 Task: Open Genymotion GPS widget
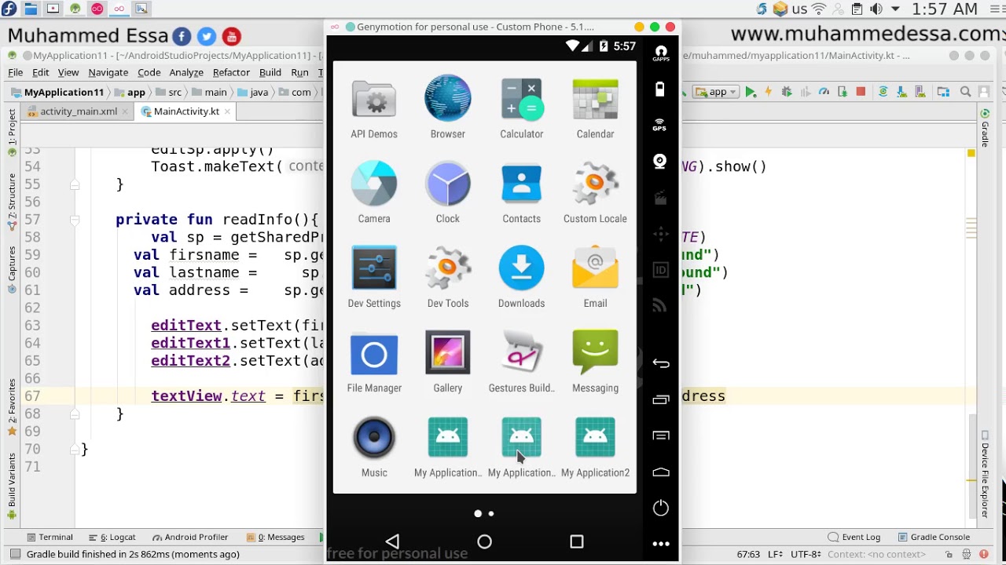pos(660,125)
